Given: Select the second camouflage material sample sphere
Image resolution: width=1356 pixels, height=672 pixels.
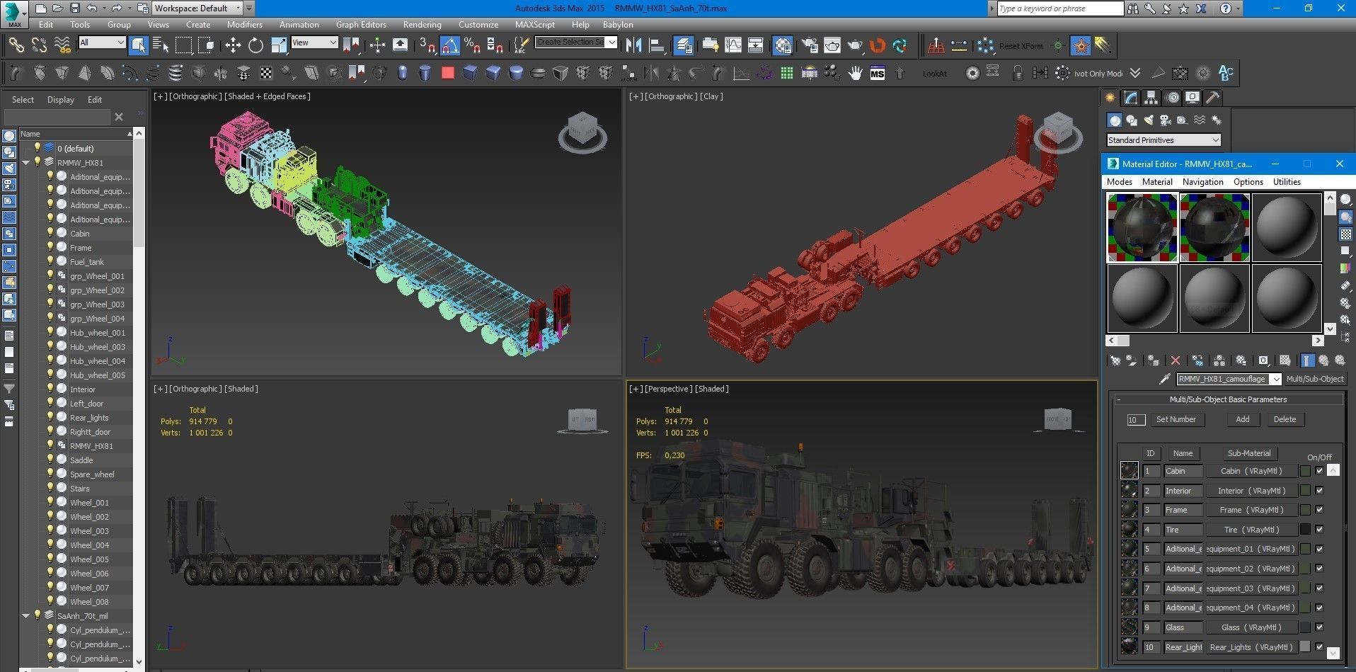Looking at the screenshot, I should (1214, 228).
